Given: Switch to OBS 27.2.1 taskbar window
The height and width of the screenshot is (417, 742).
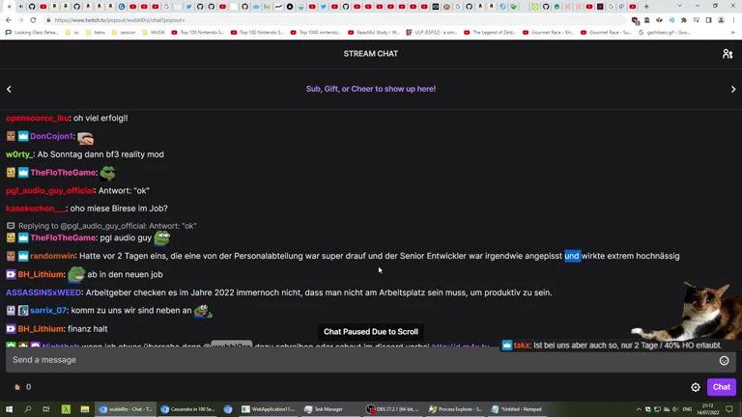Looking at the screenshot, I should tap(394, 409).
